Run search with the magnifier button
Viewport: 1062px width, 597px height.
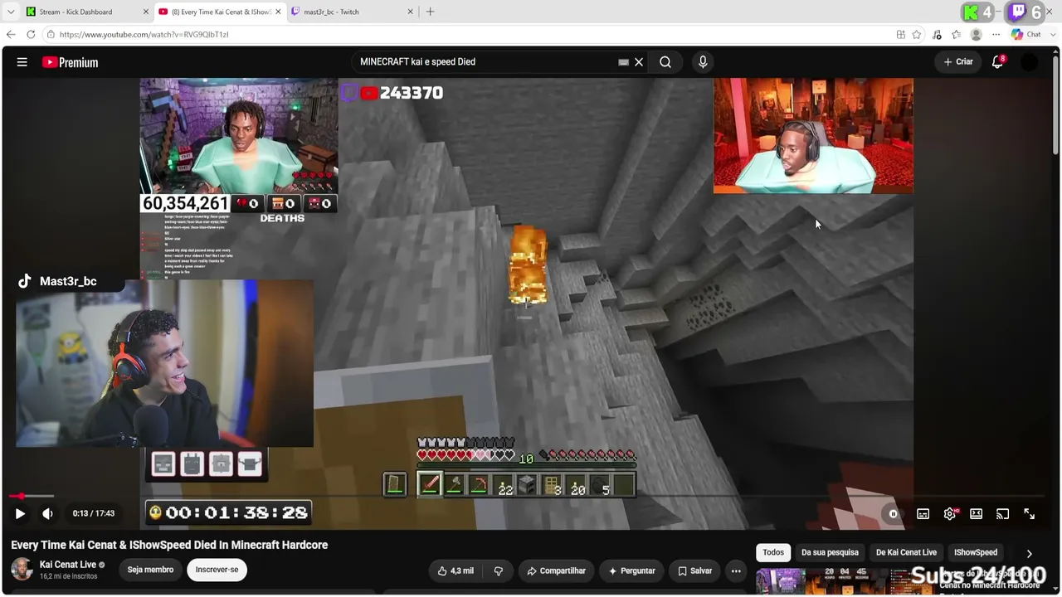coord(665,62)
